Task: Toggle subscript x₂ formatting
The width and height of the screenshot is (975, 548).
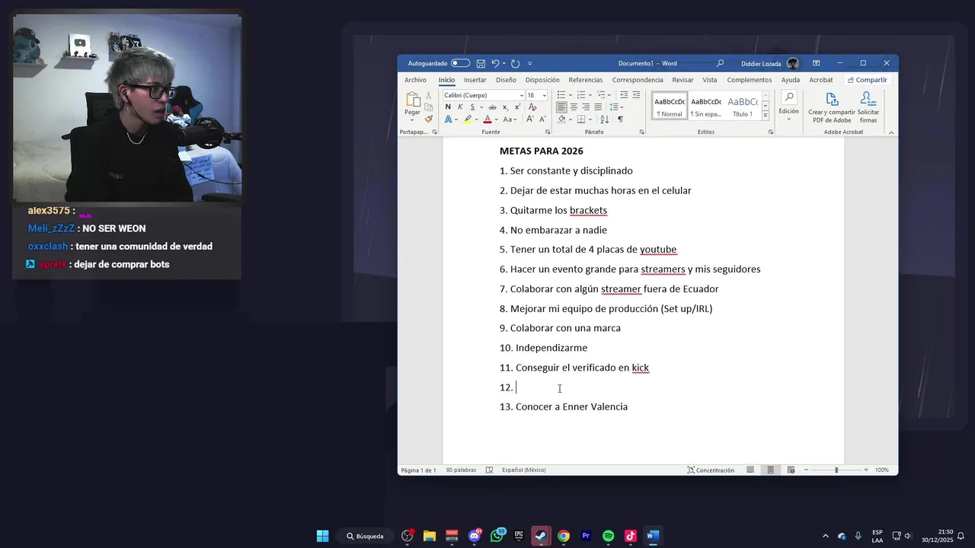Action: coord(505,107)
